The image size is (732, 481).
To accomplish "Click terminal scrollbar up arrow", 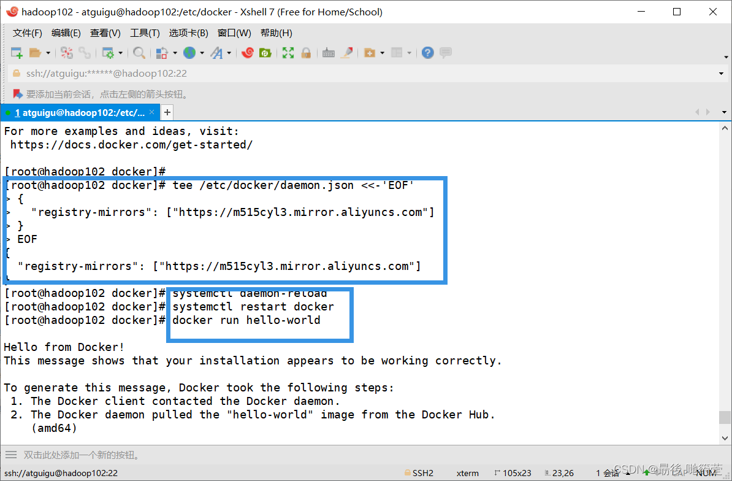I will coord(725,128).
